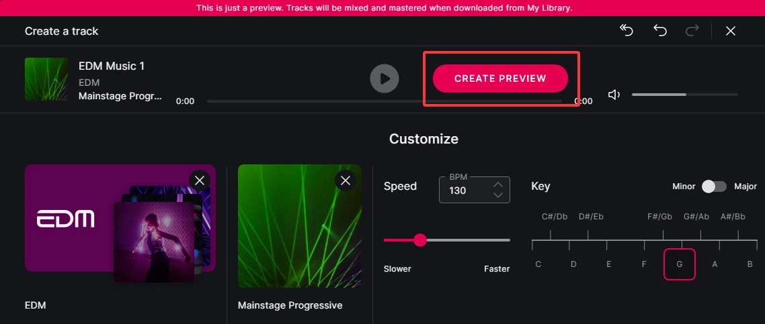Viewport: 765px width, 324px height.
Task: Click the 'Faster' label under Speed slider
Action: [497, 268]
